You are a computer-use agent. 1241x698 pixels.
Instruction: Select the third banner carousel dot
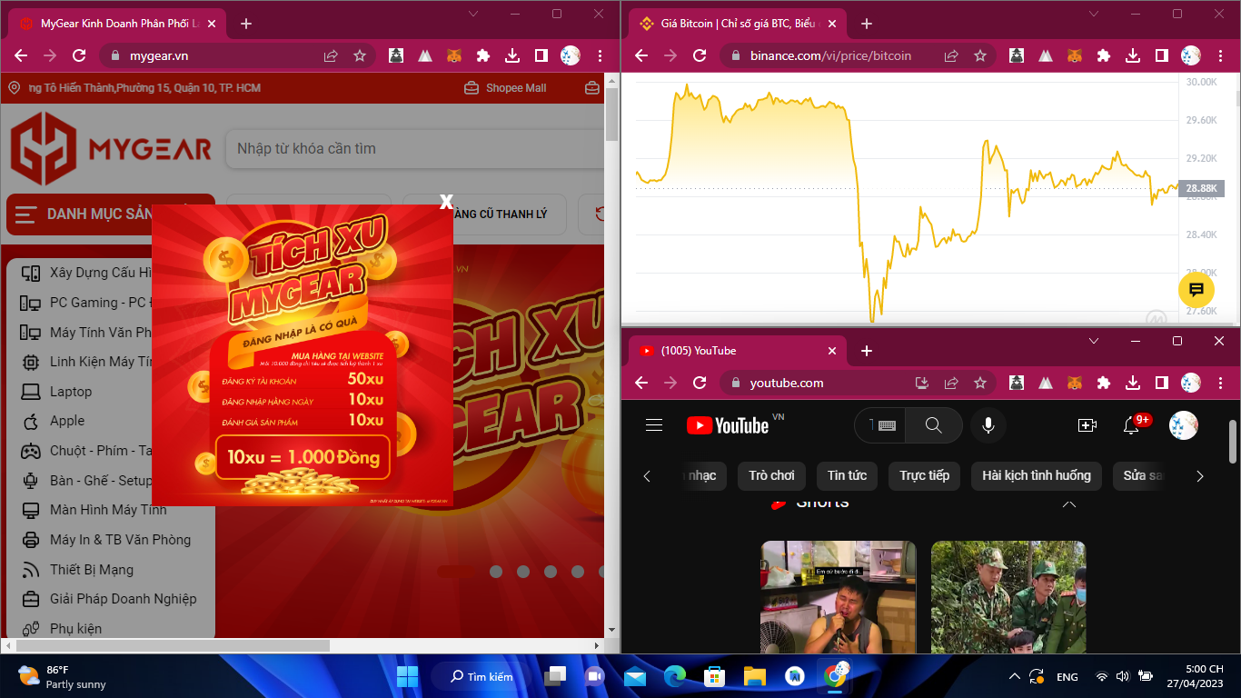point(523,572)
